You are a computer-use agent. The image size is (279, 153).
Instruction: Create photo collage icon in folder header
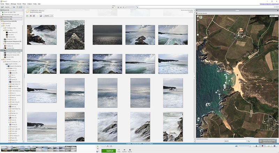click(31, 16)
